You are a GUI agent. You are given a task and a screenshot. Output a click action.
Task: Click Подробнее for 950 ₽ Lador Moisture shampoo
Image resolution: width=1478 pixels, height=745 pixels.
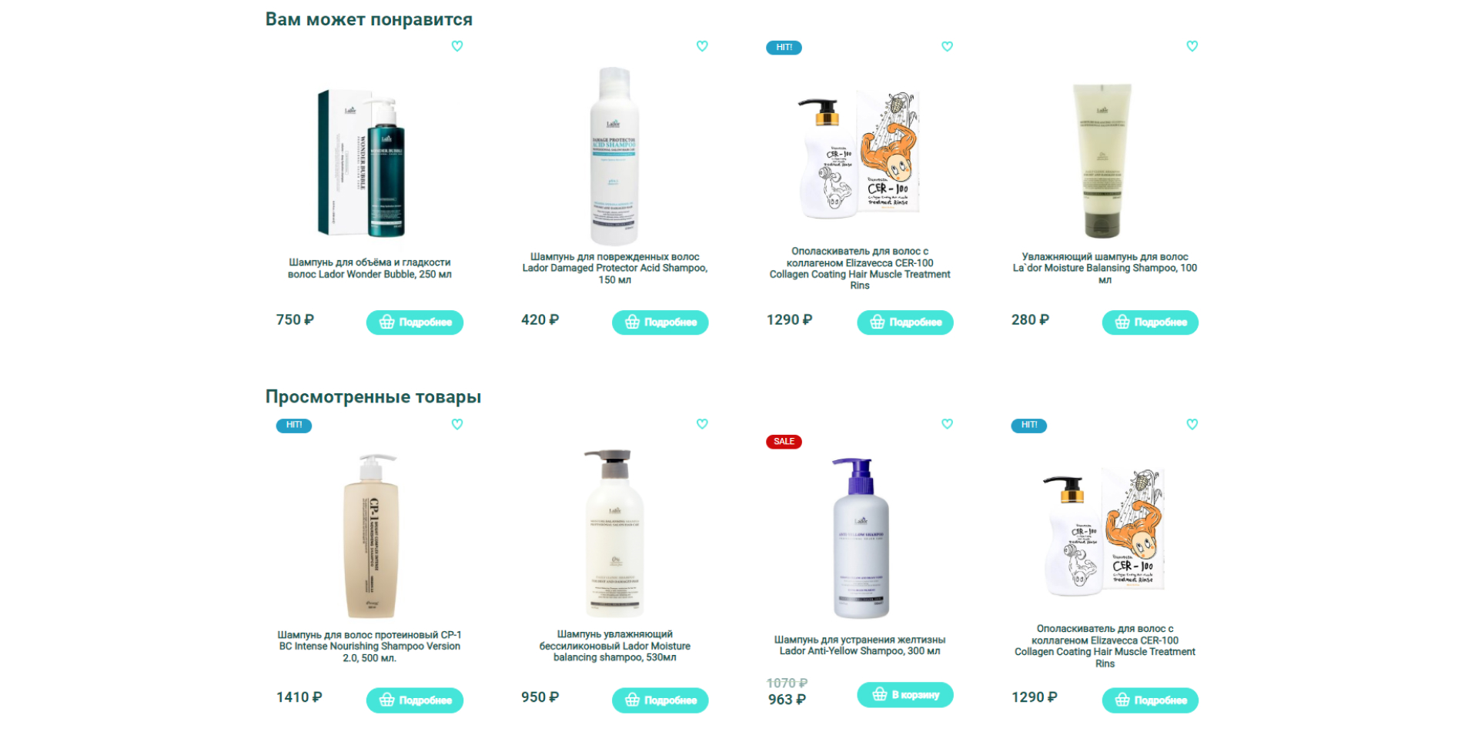pos(660,700)
